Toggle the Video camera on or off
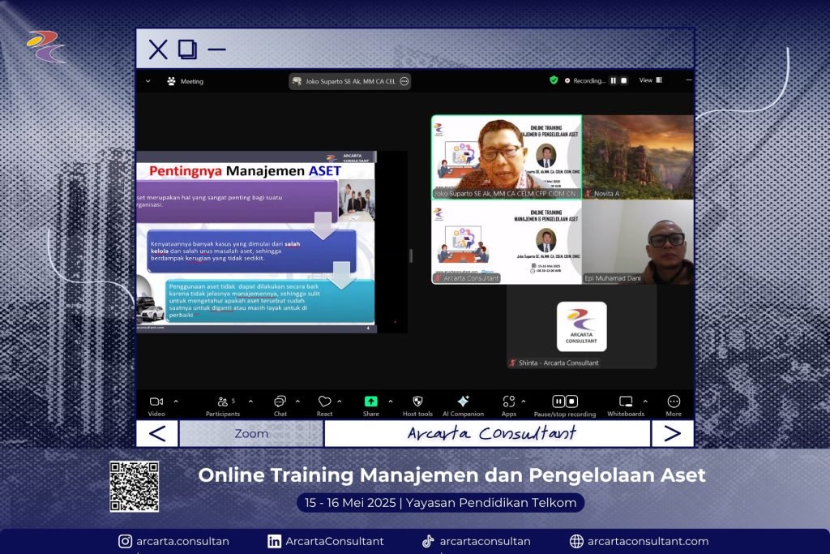This screenshot has height=554, width=830. [156, 405]
